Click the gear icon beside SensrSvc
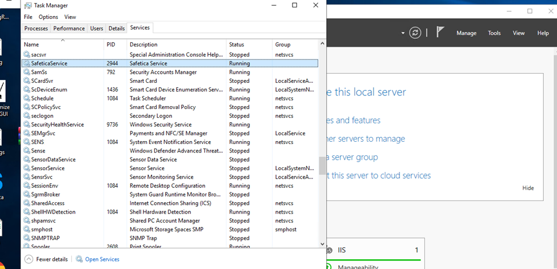The height and width of the screenshot is (269, 557). (x=27, y=177)
